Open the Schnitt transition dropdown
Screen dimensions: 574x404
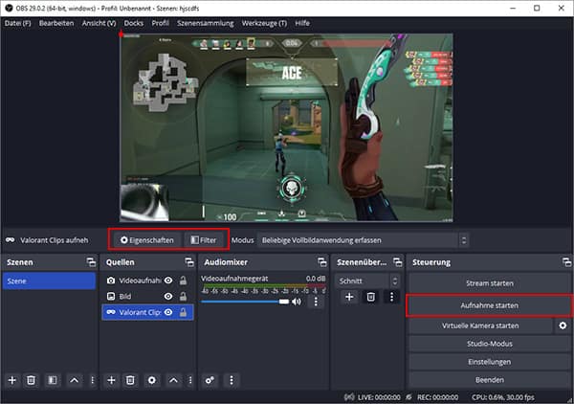click(x=366, y=281)
